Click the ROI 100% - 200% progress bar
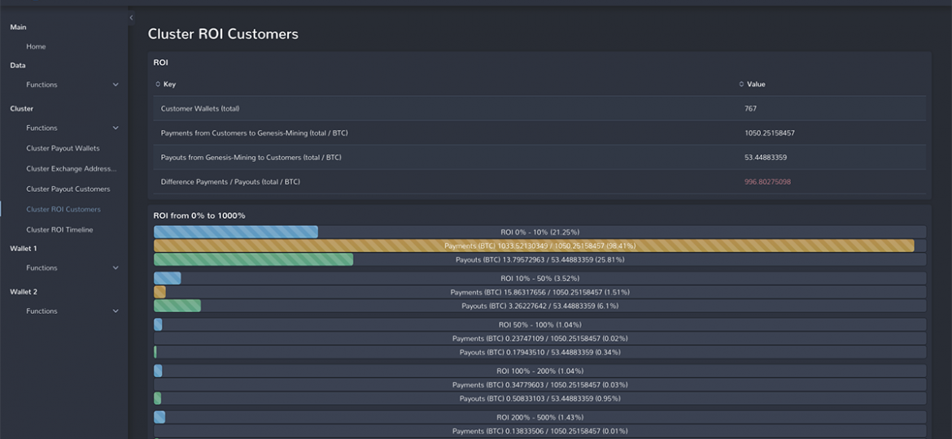 539,371
